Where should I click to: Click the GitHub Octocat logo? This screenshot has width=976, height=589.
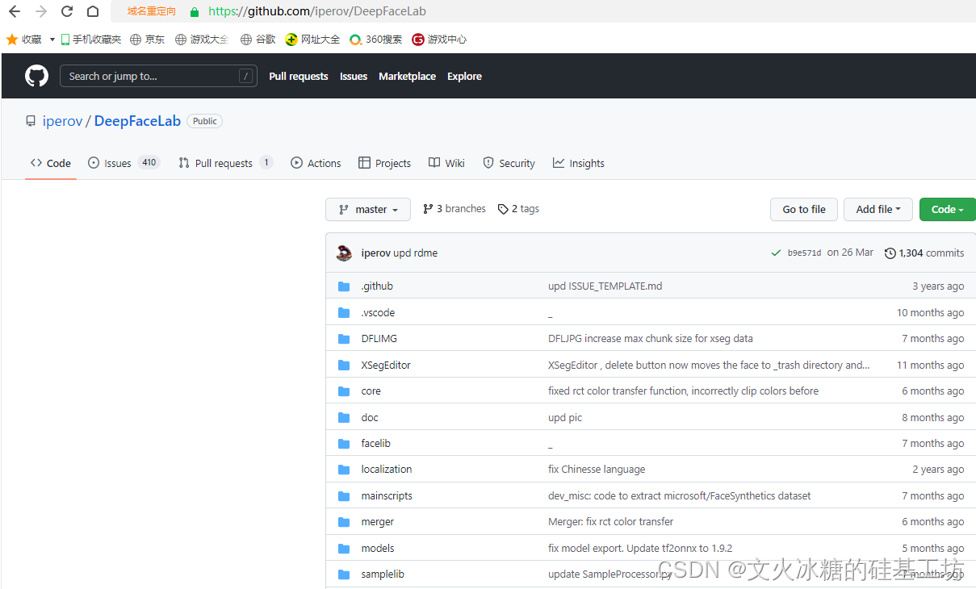(36, 76)
